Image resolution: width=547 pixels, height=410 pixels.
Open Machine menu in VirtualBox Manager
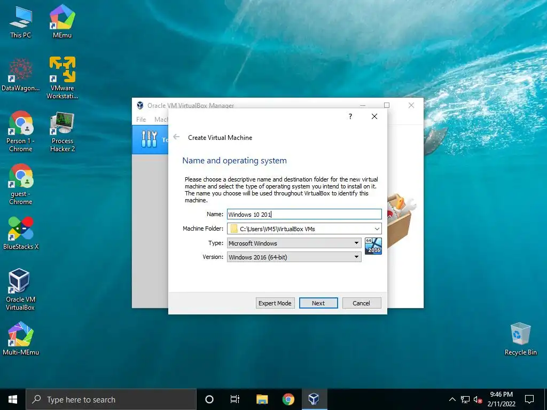coord(161,119)
